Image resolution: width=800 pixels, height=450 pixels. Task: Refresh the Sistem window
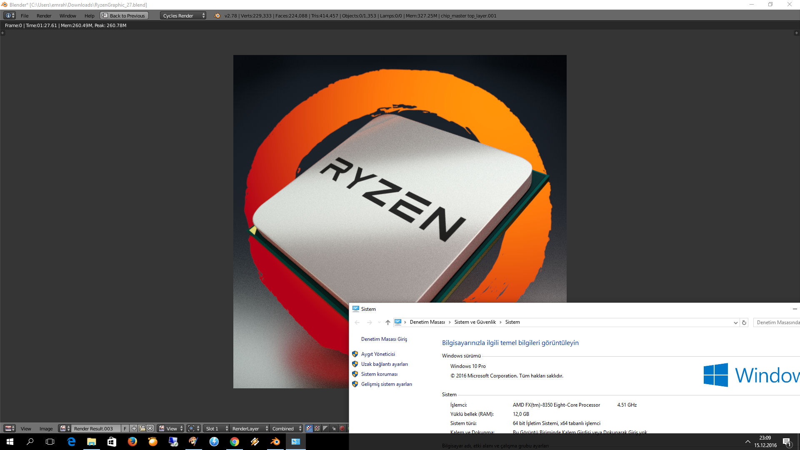click(744, 322)
